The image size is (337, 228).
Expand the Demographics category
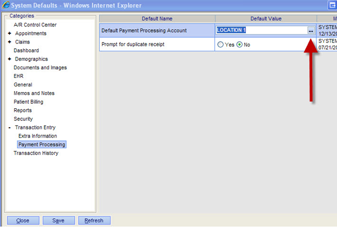pyautogui.click(x=9, y=59)
